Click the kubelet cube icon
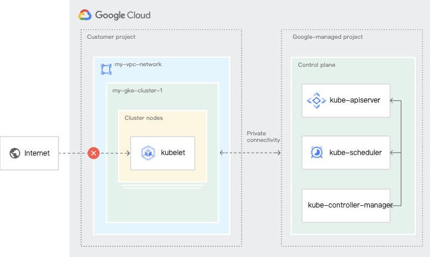430x257 pixels. 148,153
